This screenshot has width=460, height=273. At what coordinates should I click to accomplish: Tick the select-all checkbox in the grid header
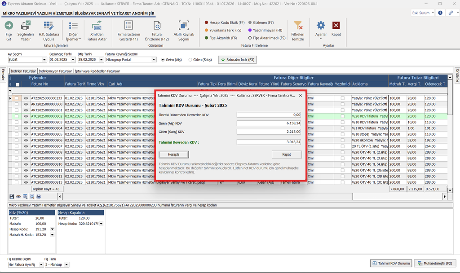pos(18,84)
